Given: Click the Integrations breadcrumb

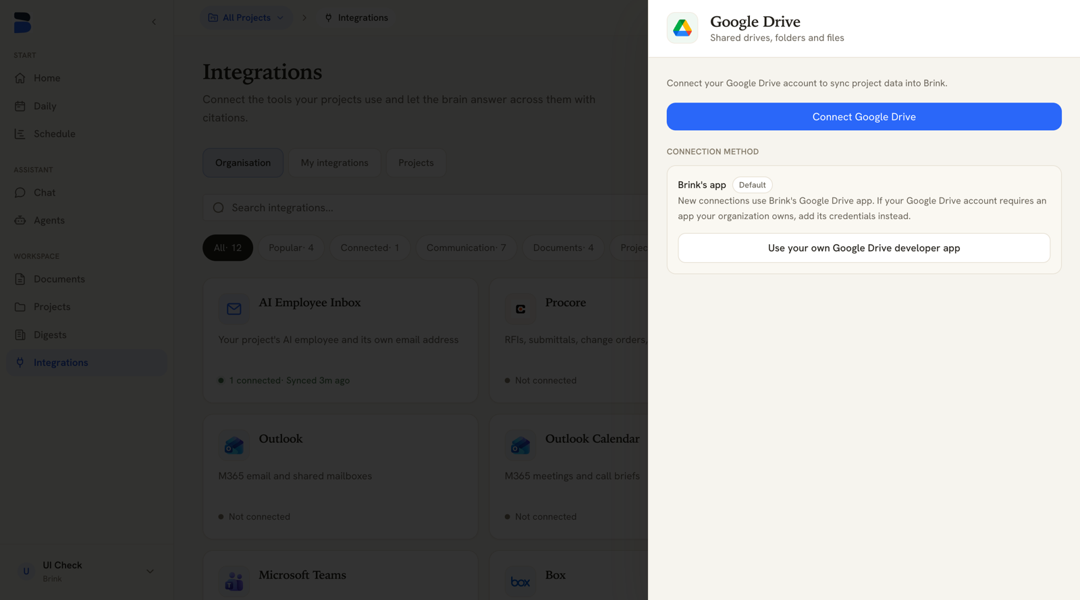Looking at the screenshot, I should 362,18.
